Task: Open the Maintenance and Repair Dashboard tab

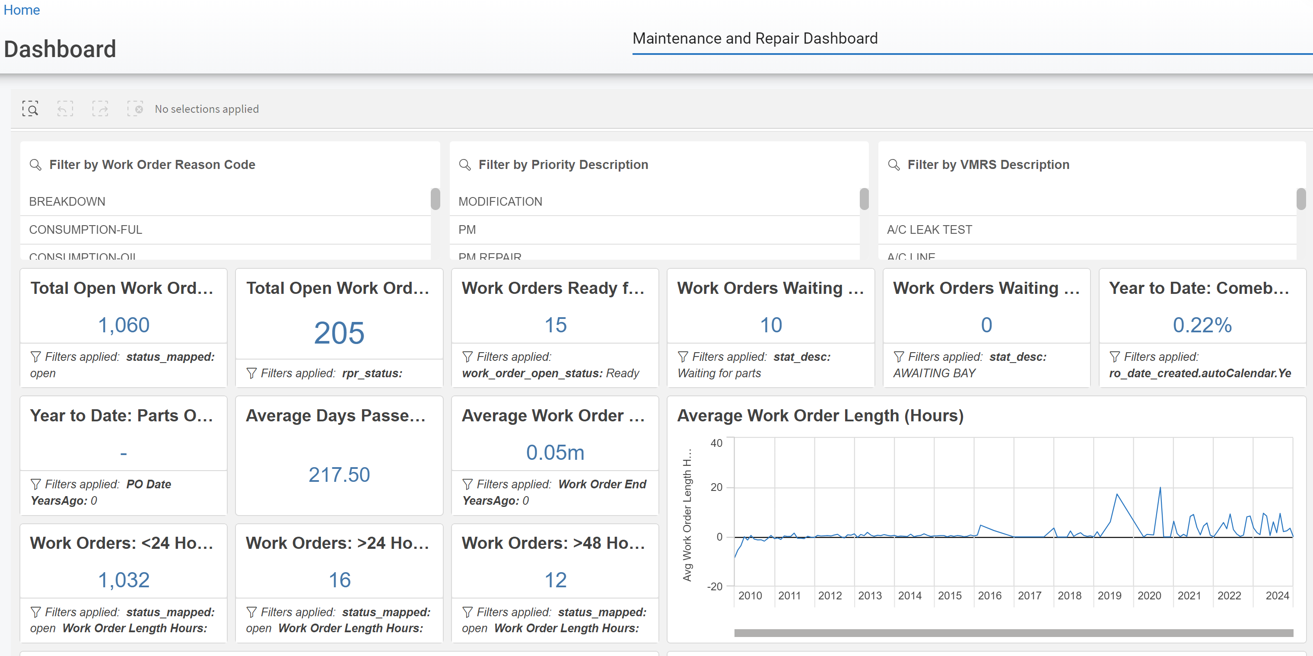Action: [x=754, y=38]
